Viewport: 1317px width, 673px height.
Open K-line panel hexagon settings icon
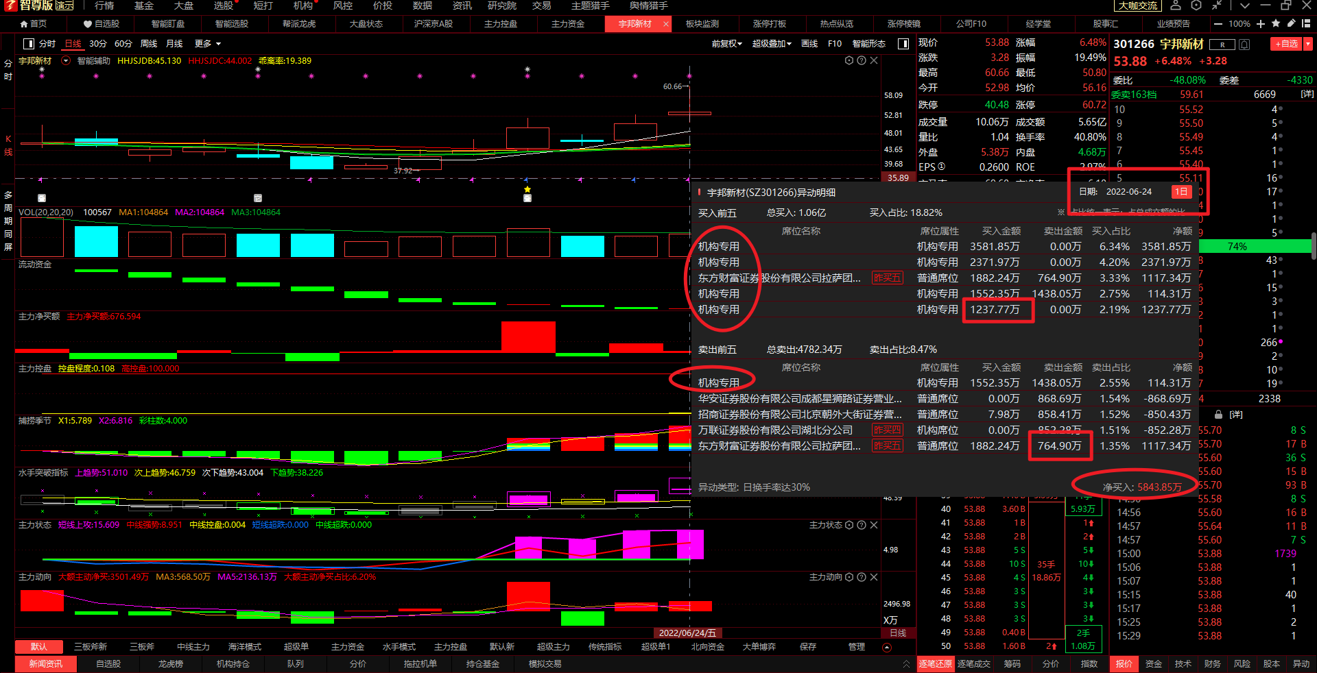click(x=849, y=60)
